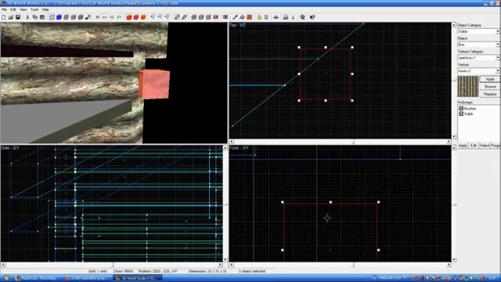Viewport: 501px width, 282px height.
Task: Click the magnet snap icon
Action: 266,17
